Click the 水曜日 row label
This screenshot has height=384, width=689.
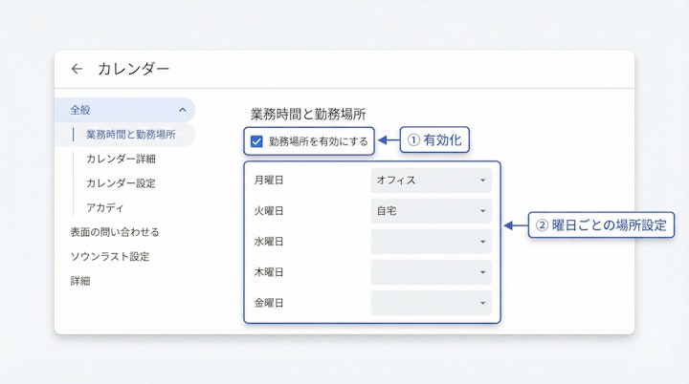coord(269,242)
